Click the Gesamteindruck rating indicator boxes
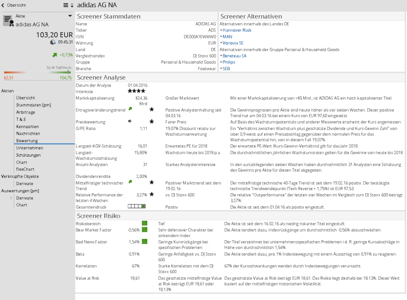The height and width of the screenshot is (300, 407). tap(136, 206)
